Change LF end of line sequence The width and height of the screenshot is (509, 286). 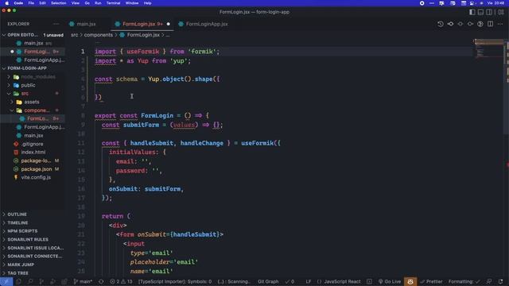pos(309,281)
